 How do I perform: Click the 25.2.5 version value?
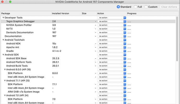[x=56, y=58]
